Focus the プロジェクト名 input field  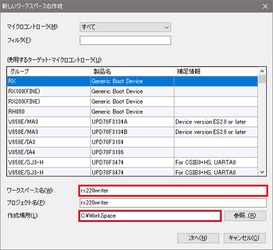click(x=173, y=203)
